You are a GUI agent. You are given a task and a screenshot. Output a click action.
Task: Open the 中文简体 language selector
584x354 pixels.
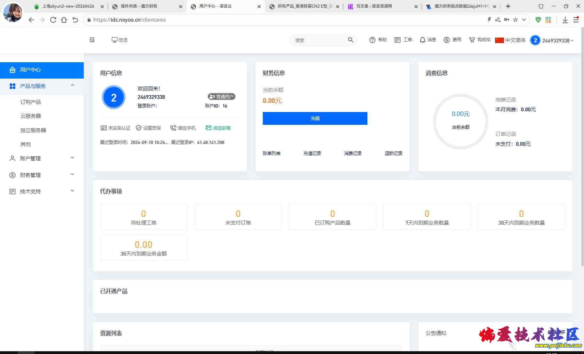click(x=510, y=40)
